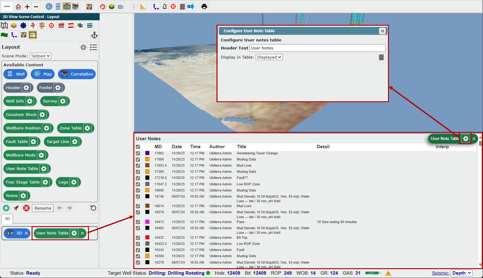Viewport: 483px width, 278px height.
Task: Open Survey content settings gear
Action: 63,101
